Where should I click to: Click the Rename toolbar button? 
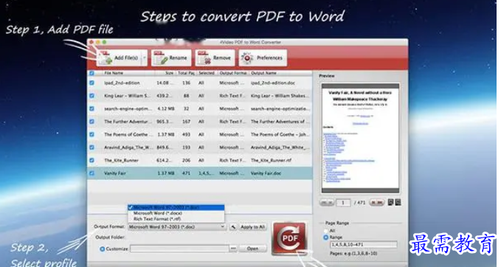click(x=171, y=58)
